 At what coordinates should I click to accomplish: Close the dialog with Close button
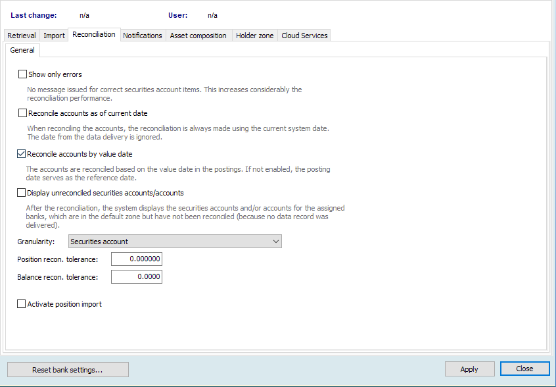tap(524, 369)
